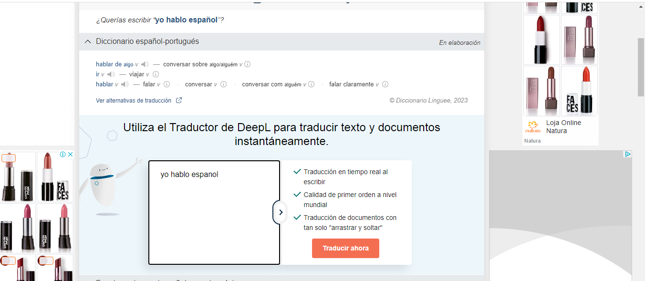Play pronunciation of 'hablar' entry
The image size is (645, 281).
(x=125, y=84)
